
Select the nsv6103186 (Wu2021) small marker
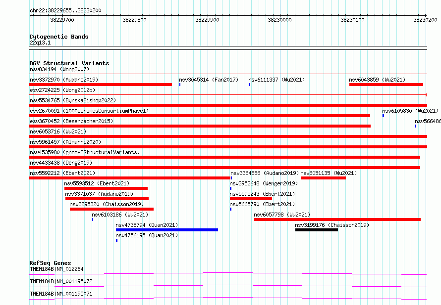click(x=93, y=219)
